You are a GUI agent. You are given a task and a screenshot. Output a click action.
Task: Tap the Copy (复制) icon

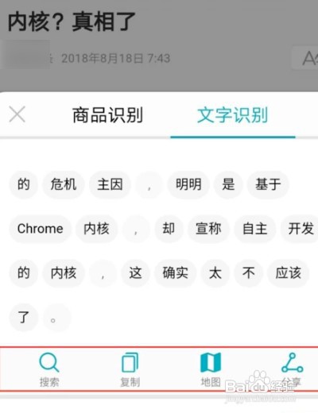[x=130, y=362]
